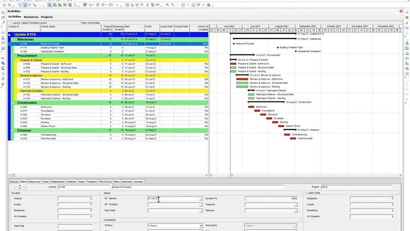Select the Building Weather Tight row

click(x=111, y=48)
